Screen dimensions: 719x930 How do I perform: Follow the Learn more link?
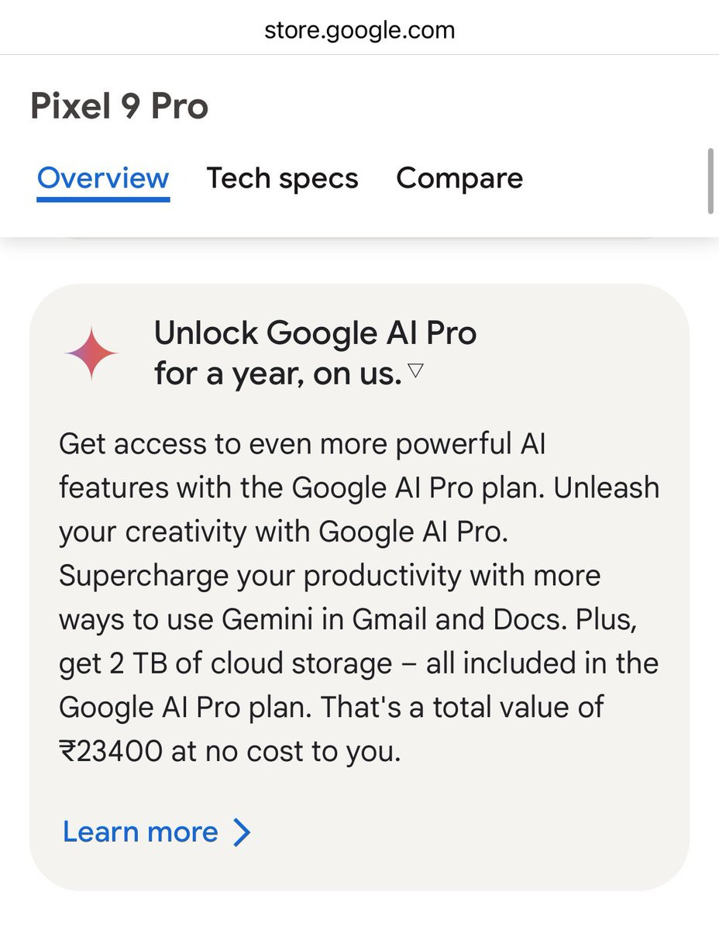140,832
